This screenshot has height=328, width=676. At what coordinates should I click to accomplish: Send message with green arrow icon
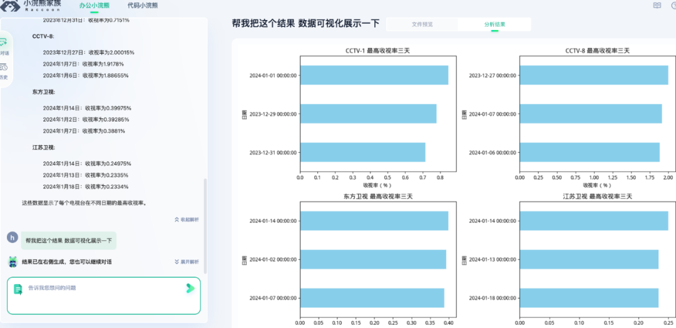pyautogui.click(x=190, y=289)
